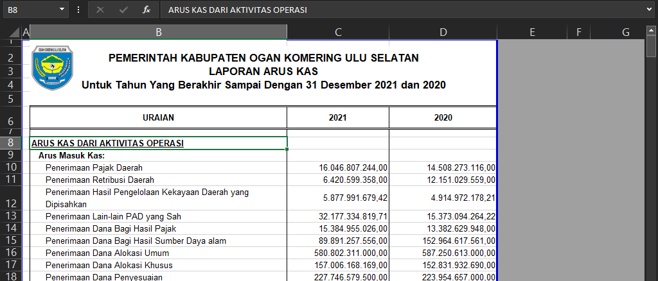Open the Name Box dropdown arrow
The width and height of the screenshot is (658, 281).
(x=62, y=10)
